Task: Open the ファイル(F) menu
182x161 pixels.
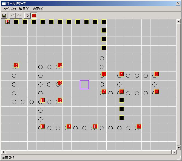Action: 9,9
